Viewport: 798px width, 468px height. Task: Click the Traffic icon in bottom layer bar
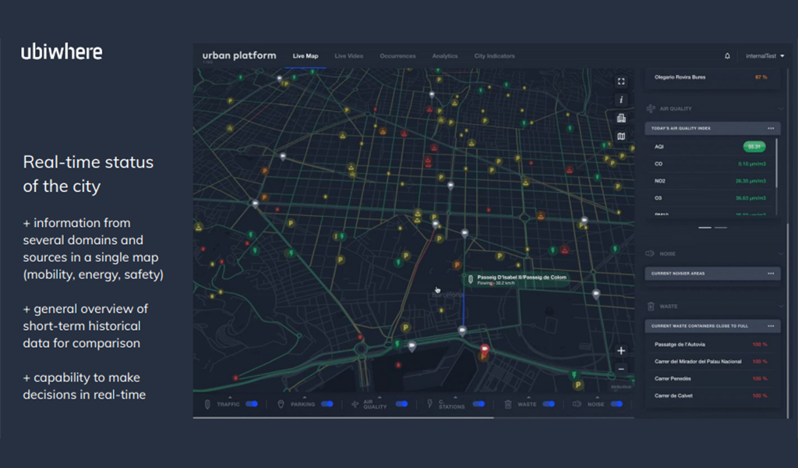coord(207,404)
